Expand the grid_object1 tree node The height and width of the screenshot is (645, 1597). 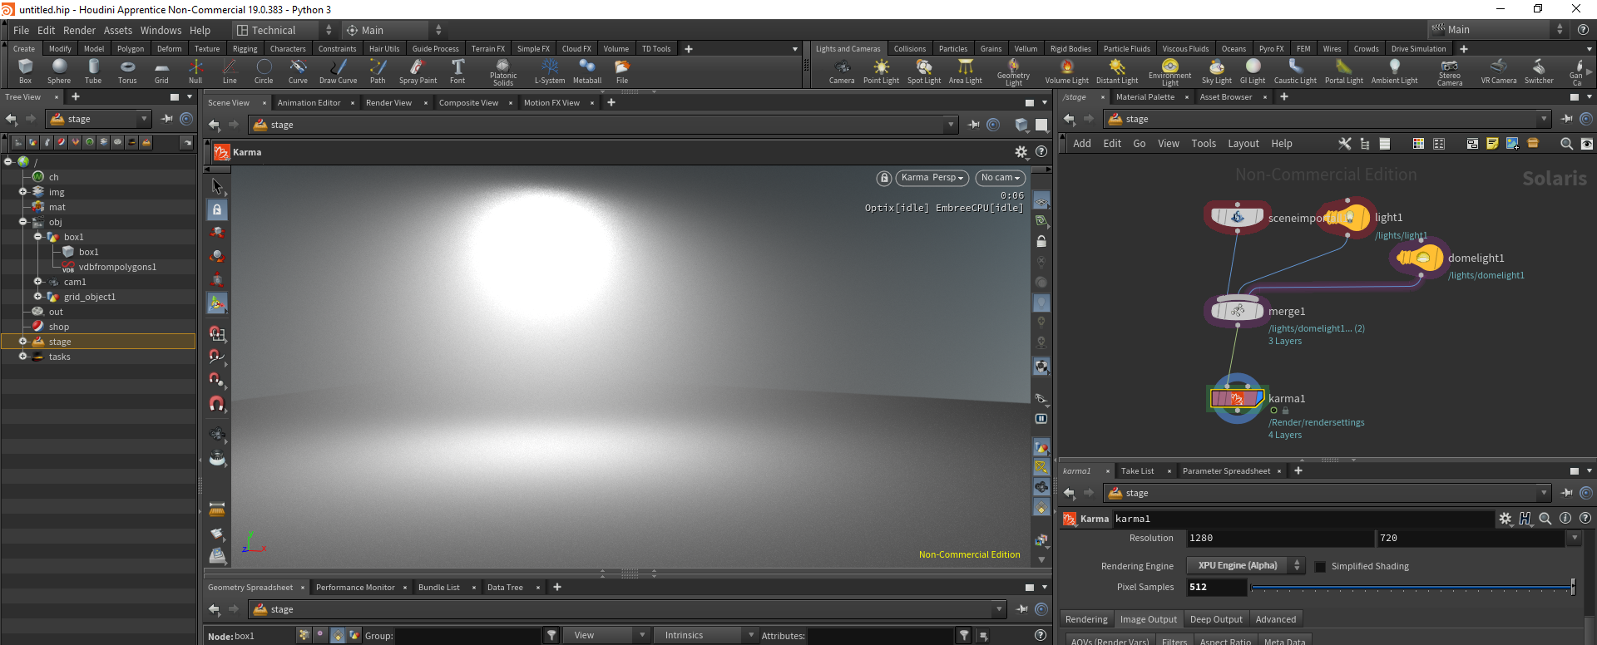pyautogui.click(x=38, y=297)
